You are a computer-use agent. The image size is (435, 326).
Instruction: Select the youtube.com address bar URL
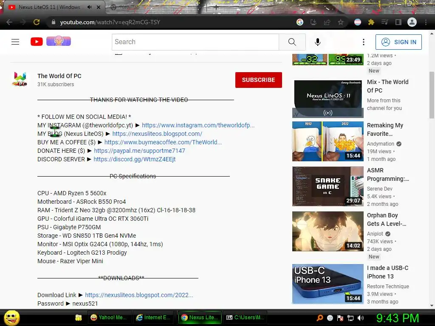pyautogui.click(x=110, y=22)
